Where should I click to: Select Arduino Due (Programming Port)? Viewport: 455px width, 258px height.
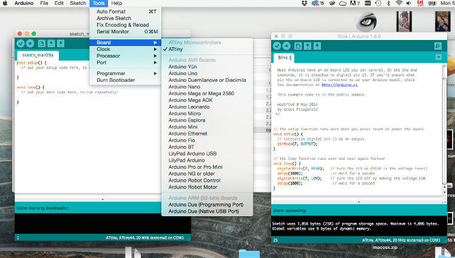(x=207, y=205)
